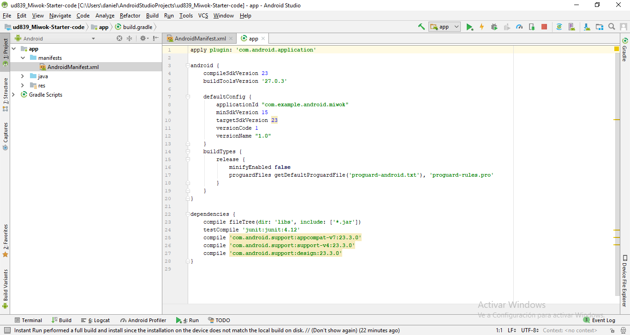Expand the res folder
Screen dimensions: 630x335
[23, 86]
